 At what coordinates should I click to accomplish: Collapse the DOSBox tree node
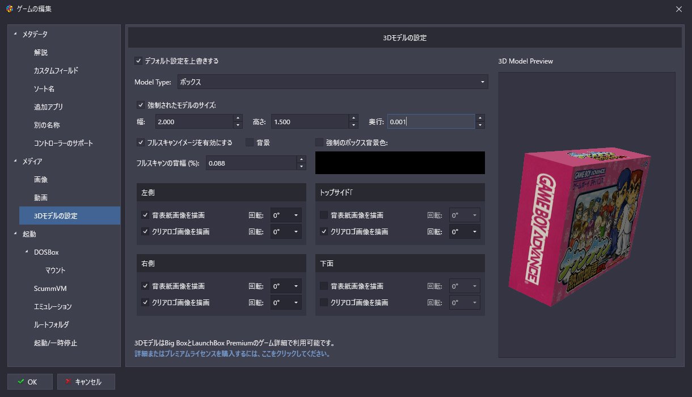(27, 252)
